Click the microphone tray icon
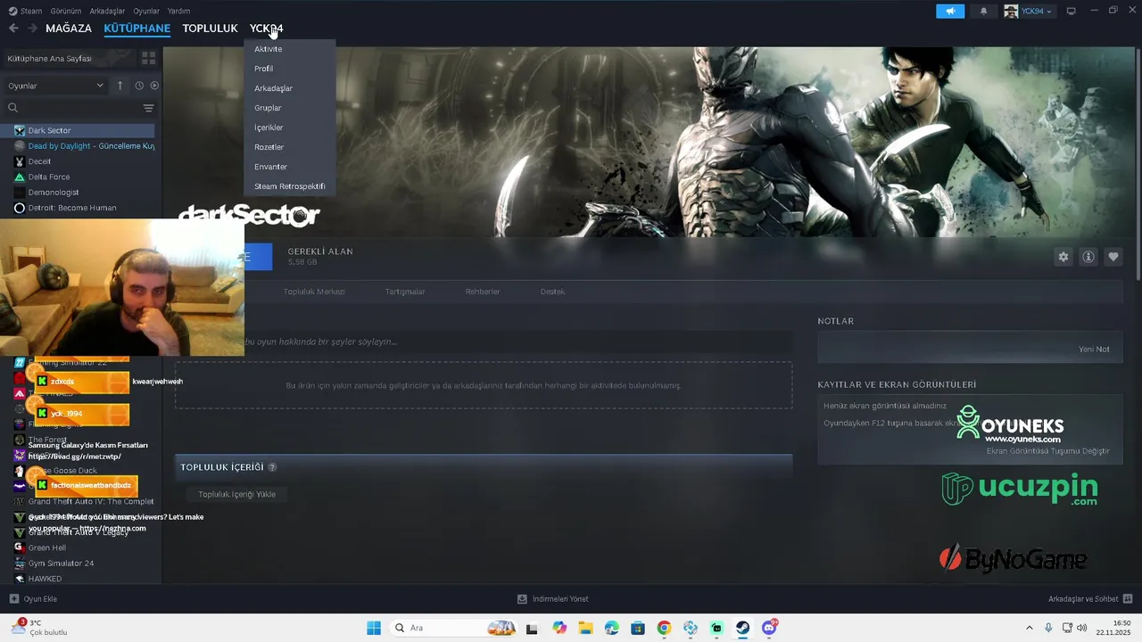The image size is (1142, 642). [x=1048, y=628]
